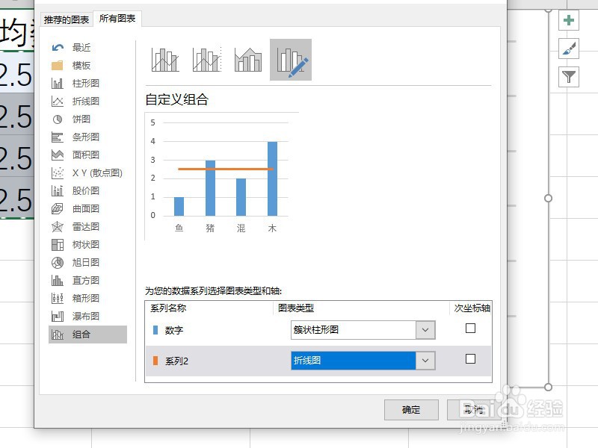Open the chart type dropdown for 数字

point(426,329)
